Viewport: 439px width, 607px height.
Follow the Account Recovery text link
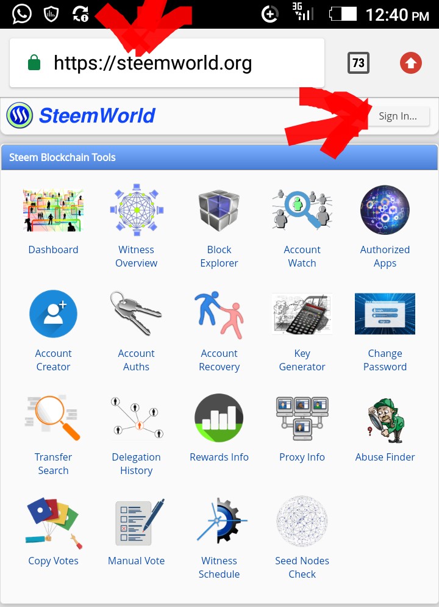219,360
